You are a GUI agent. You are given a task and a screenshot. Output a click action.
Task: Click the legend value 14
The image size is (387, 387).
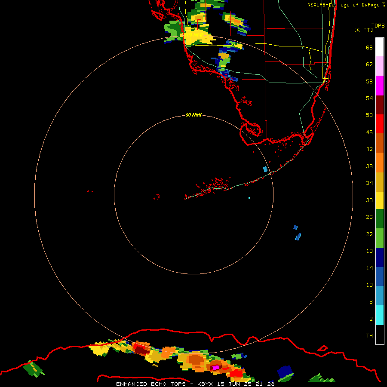click(x=369, y=268)
